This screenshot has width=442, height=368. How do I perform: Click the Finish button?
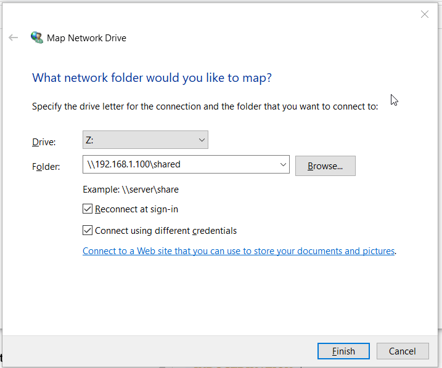(343, 351)
